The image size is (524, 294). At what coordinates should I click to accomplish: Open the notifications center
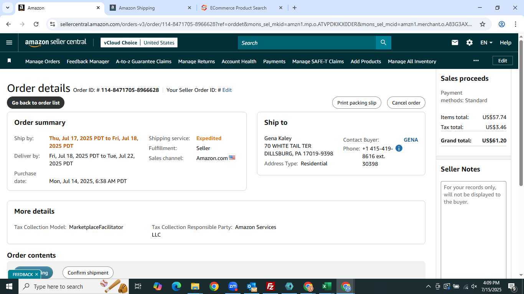pos(512,286)
